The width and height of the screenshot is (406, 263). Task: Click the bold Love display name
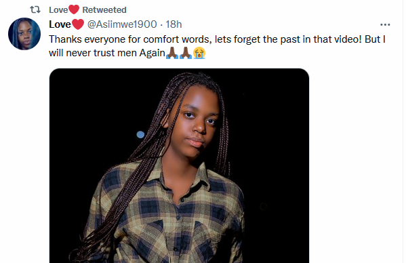[60, 24]
